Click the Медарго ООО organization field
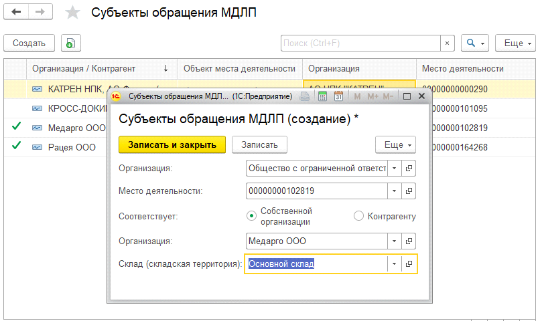 (317, 241)
